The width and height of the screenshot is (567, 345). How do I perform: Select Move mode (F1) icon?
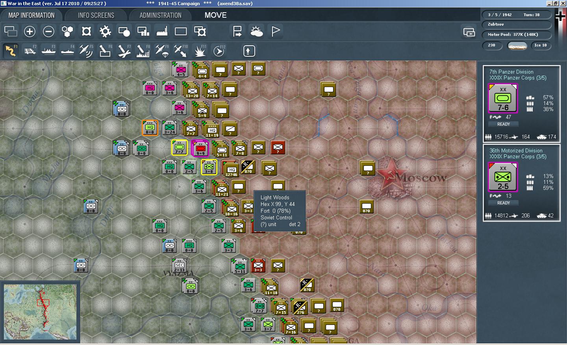click(11, 51)
